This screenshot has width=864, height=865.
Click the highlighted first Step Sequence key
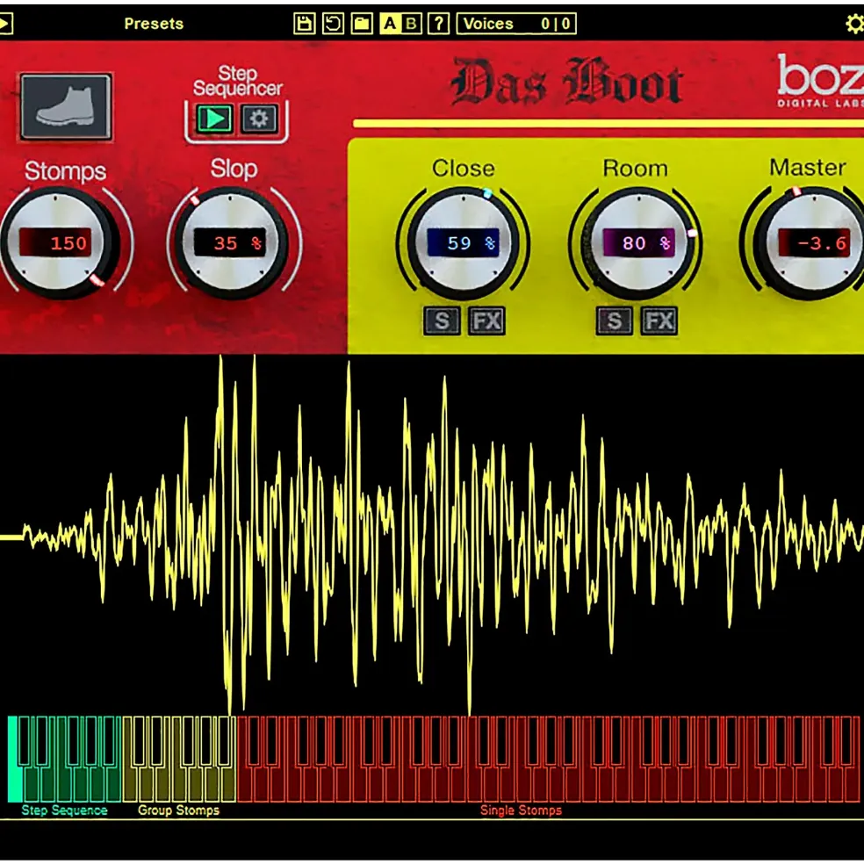click(13, 760)
